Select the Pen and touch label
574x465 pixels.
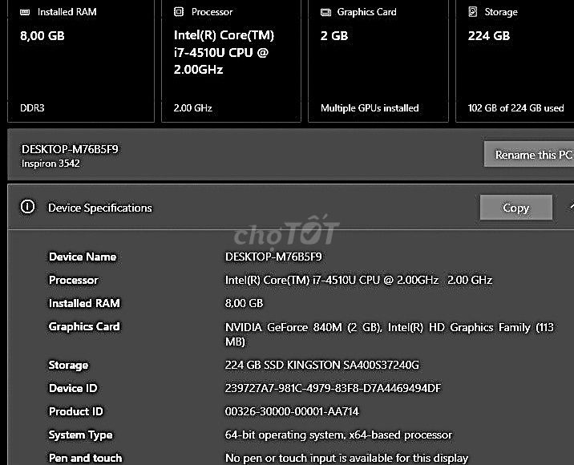point(86,458)
